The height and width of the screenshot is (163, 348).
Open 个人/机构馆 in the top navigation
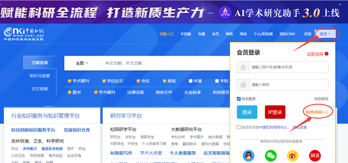click(263, 34)
